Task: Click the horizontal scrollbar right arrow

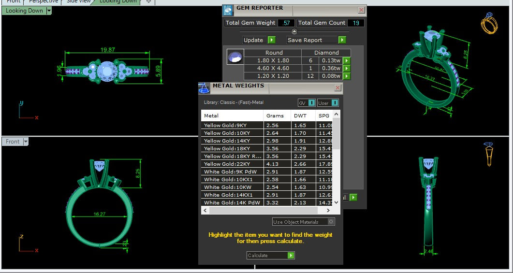Action: point(328,211)
